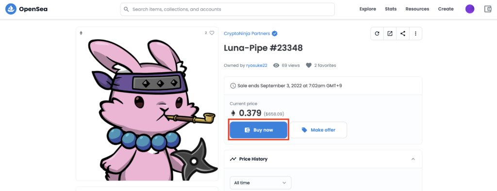Open the Stats menu
Viewport: 497px width, 191px height.
(391, 9)
